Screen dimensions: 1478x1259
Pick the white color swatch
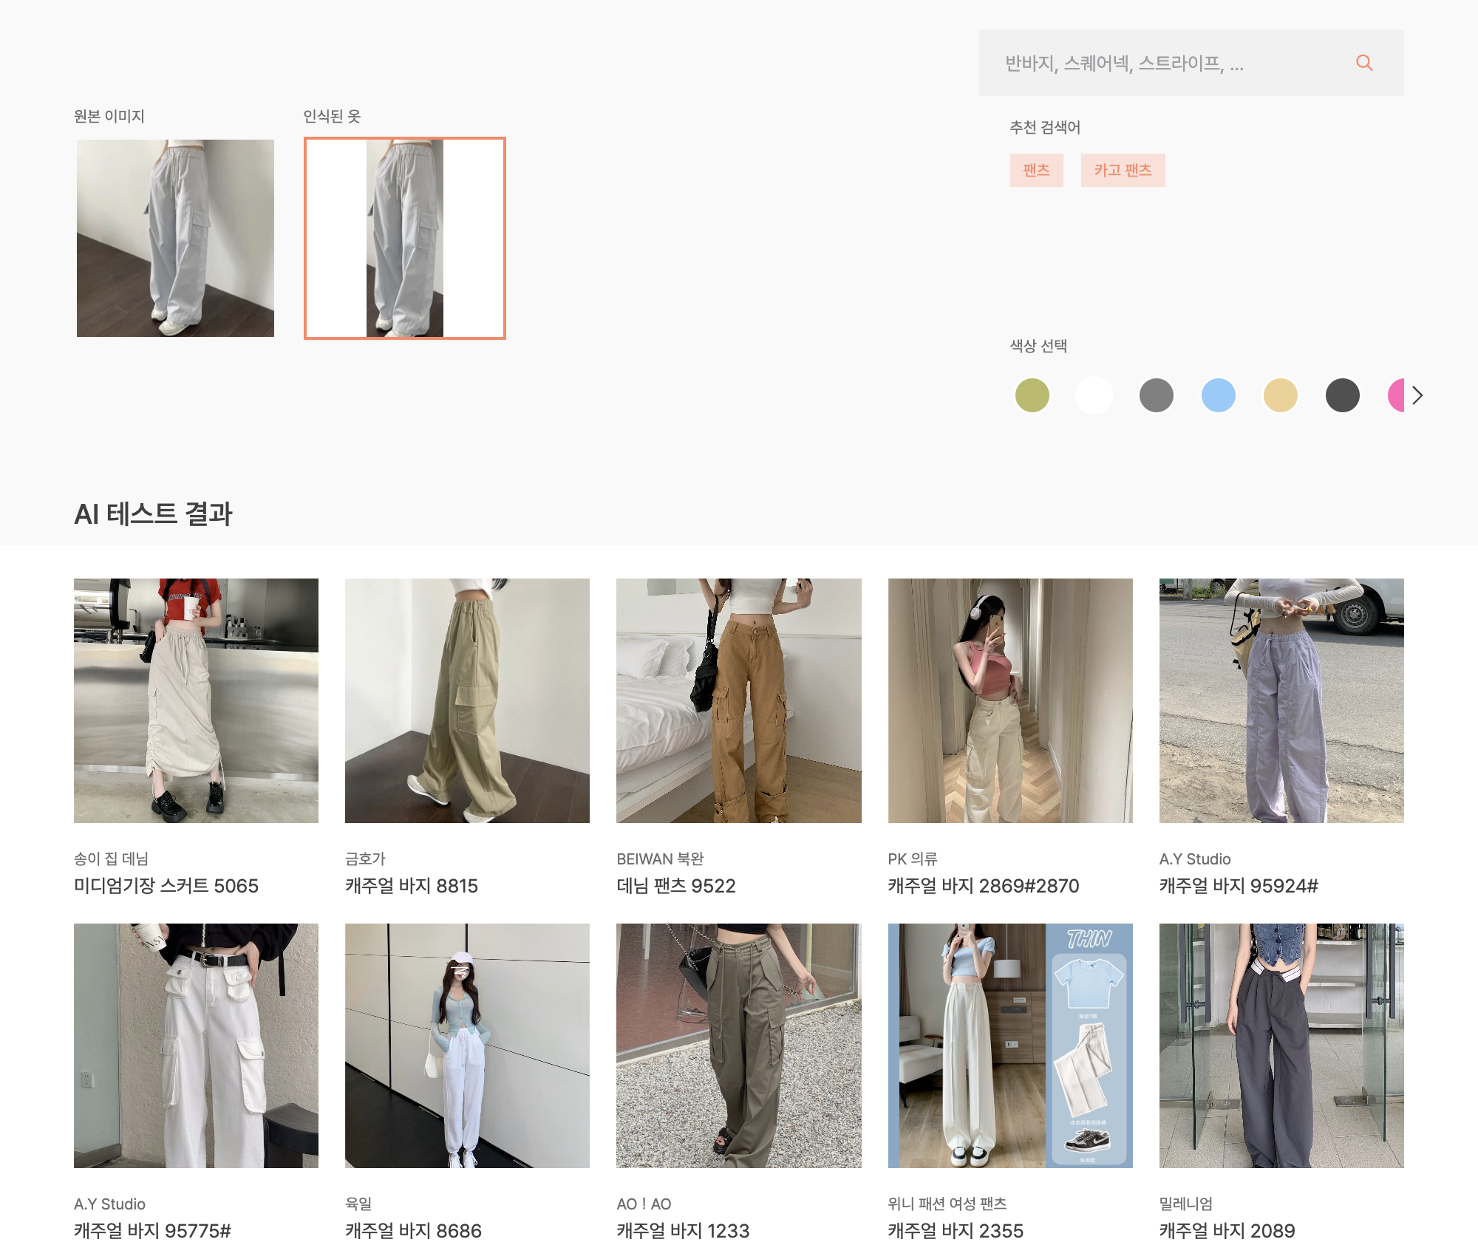[1094, 395]
